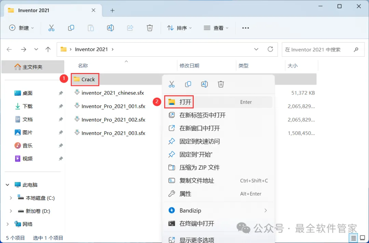This screenshot has height=243, width=369.
Task: Go forward with the right arrow
Action: [x=24, y=49]
